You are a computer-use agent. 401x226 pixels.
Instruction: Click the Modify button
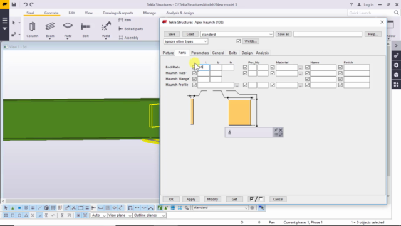coord(212,199)
